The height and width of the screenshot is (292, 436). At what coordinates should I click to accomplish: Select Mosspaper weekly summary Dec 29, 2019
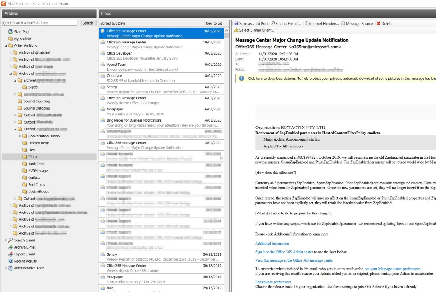click(x=161, y=279)
